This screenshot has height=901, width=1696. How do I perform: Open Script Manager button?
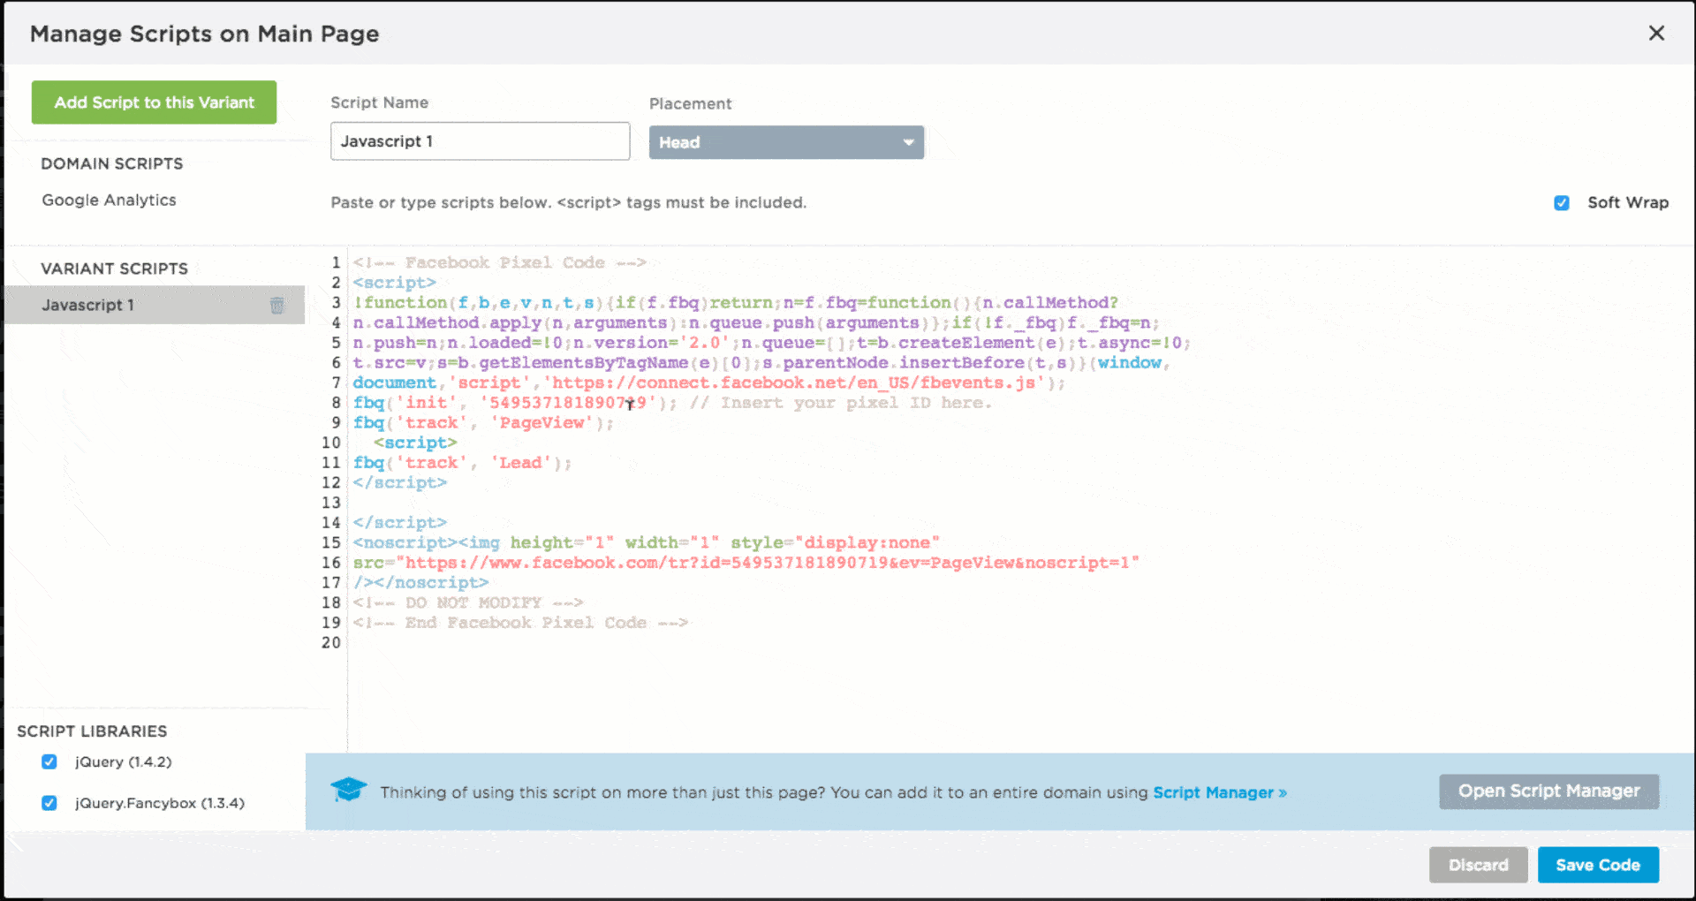click(x=1548, y=791)
